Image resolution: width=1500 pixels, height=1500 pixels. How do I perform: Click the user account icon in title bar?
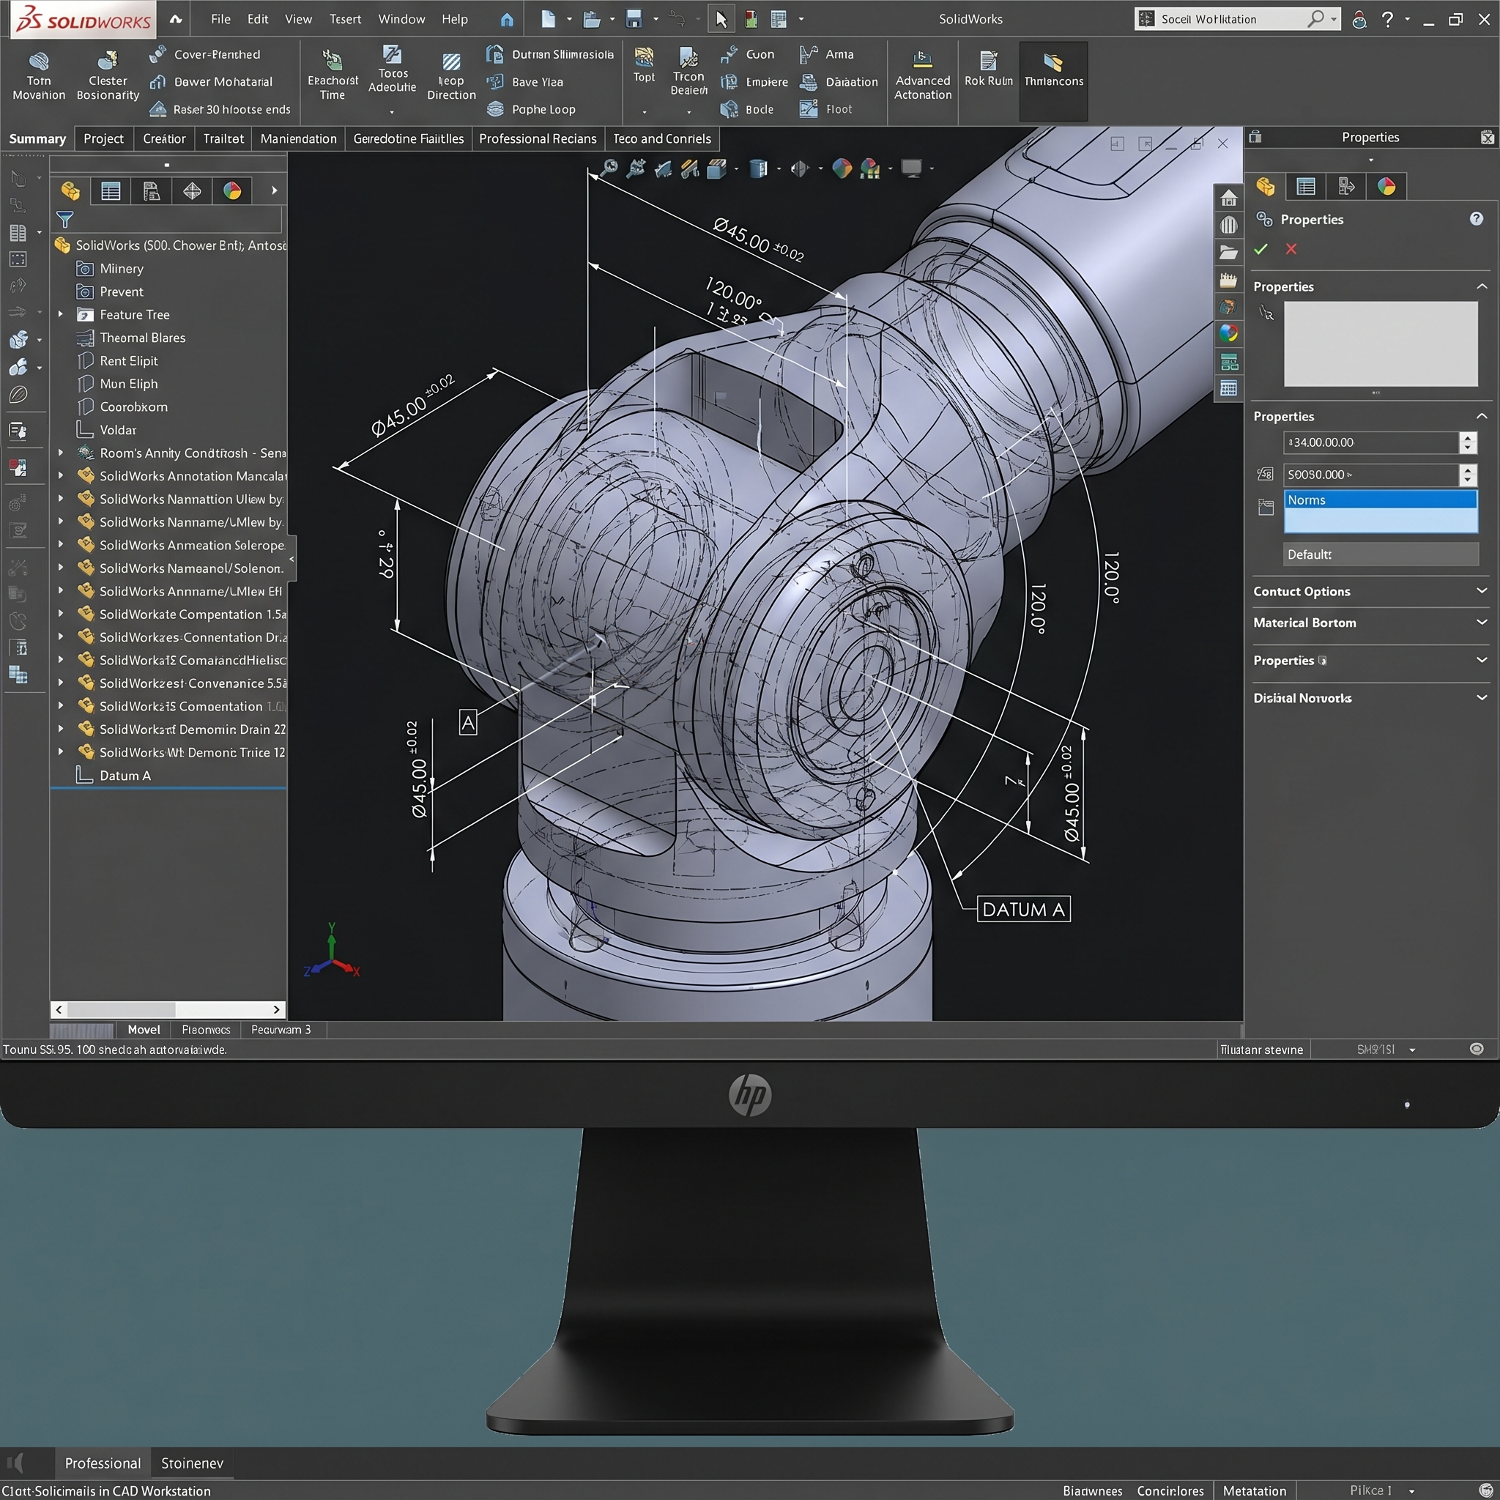click(x=1359, y=20)
